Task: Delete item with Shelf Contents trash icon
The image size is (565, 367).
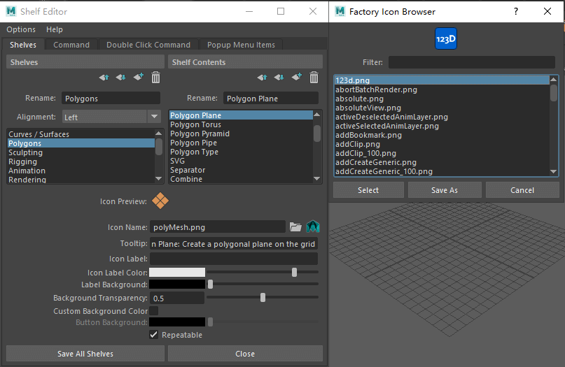Action: pyautogui.click(x=314, y=78)
